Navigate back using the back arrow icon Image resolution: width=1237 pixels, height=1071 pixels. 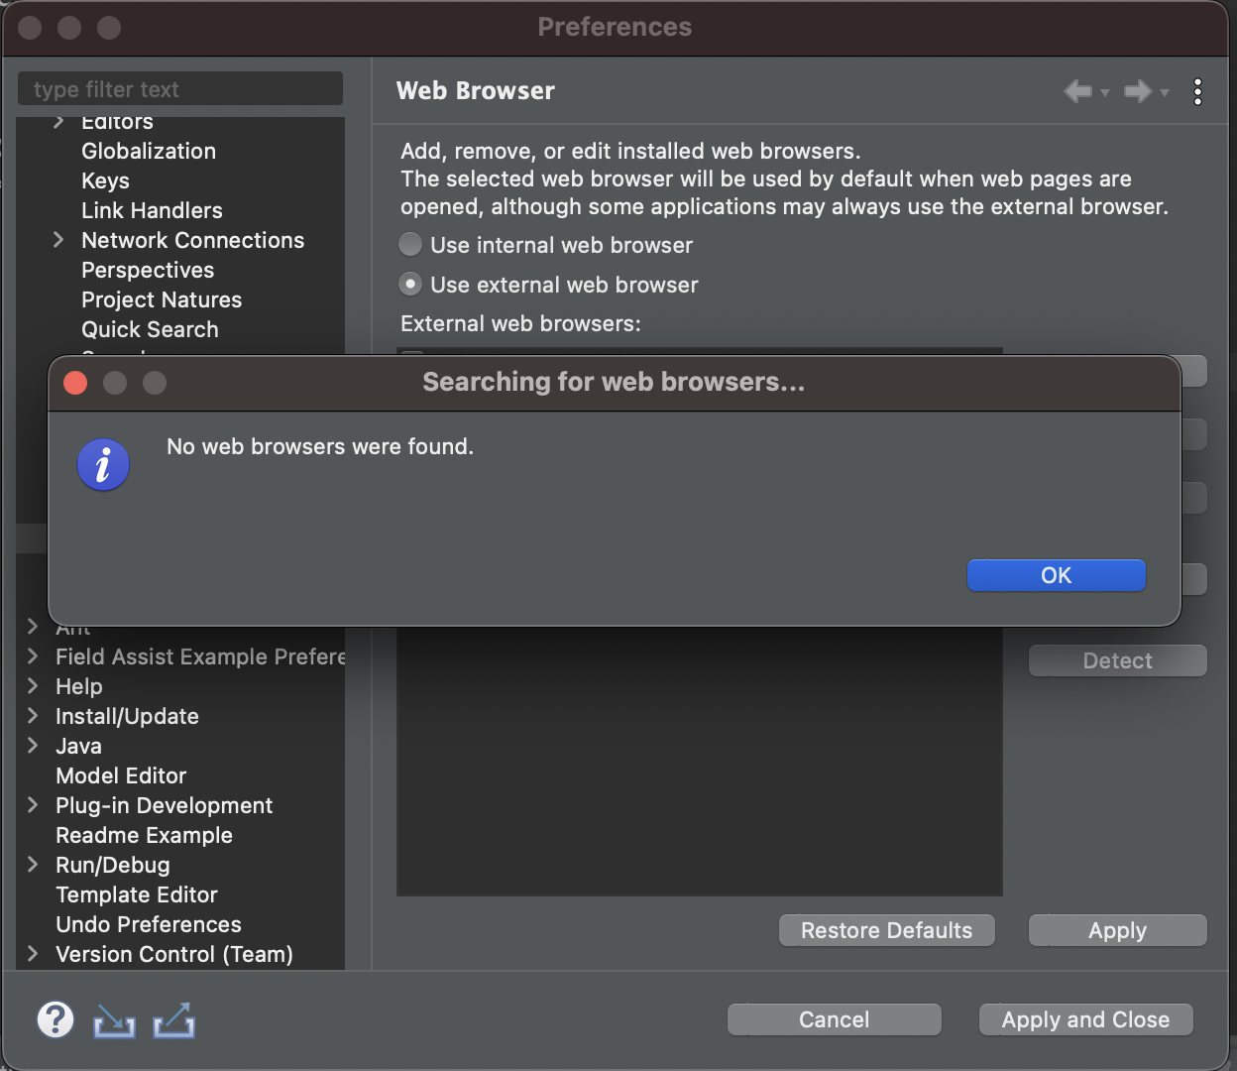coord(1077,91)
